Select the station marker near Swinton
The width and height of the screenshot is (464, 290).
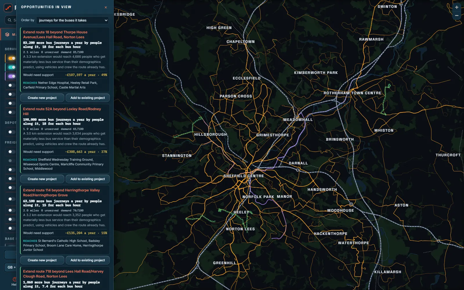click(x=401, y=4)
